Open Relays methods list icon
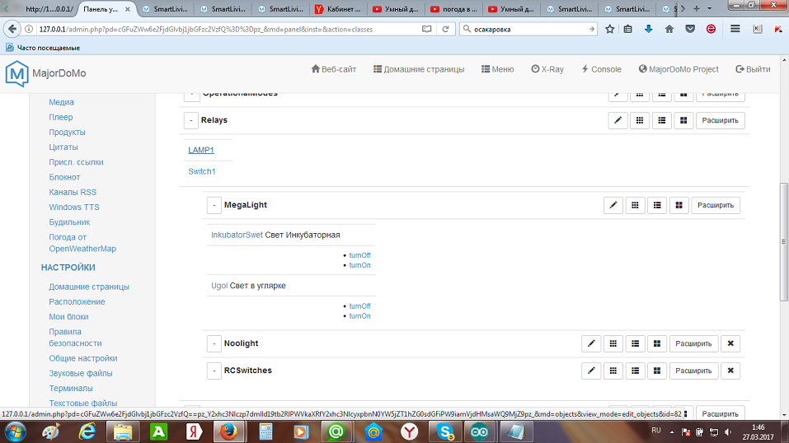This screenshot has height=443, width=789. tap(662, 120)
